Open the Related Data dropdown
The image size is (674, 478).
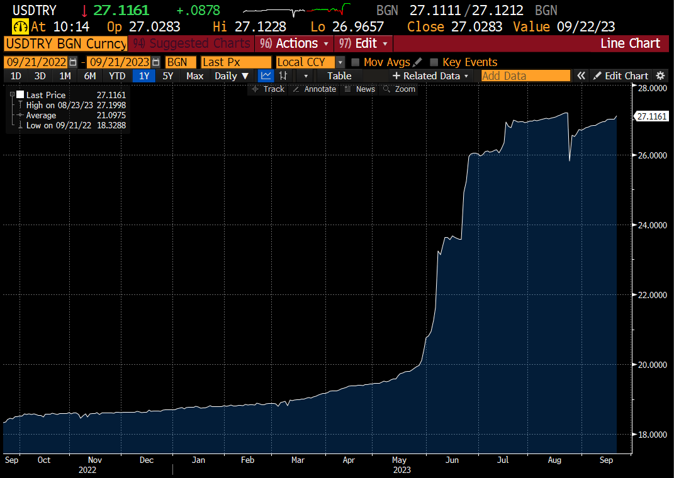point(430,76)
